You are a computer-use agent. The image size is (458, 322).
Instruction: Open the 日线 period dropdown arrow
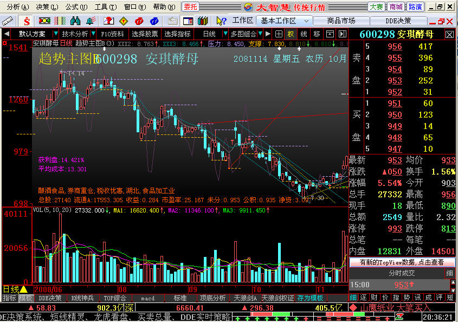225,34
